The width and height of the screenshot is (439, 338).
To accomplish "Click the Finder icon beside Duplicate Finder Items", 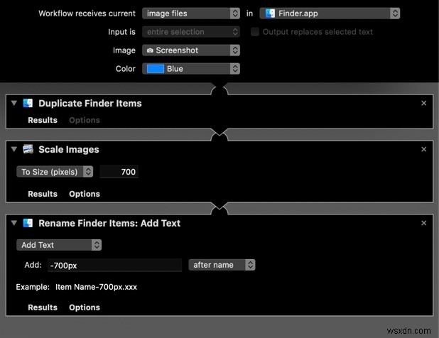I will point(28,103).
